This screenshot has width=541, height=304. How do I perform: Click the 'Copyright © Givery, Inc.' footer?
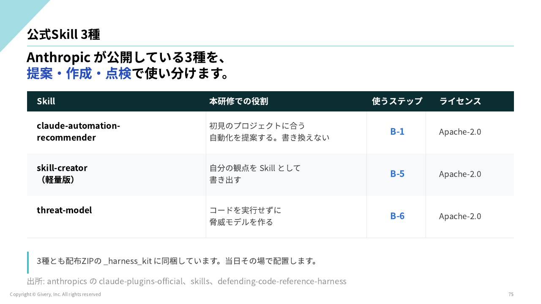pyautogui.click(x=55, y=294)
